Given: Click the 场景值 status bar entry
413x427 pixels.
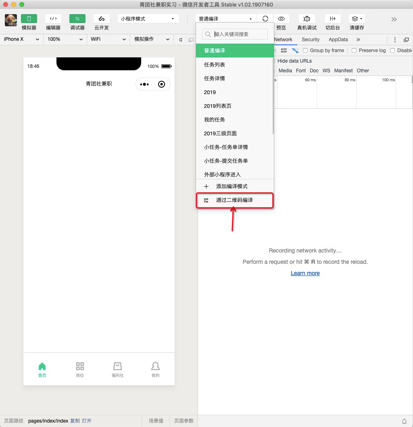Looking at the screenshot, I should pos(156,421).
